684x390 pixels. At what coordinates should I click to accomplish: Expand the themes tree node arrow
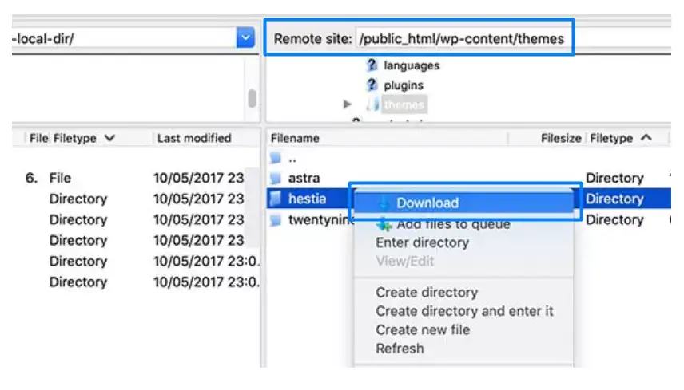tap(348, 104)
